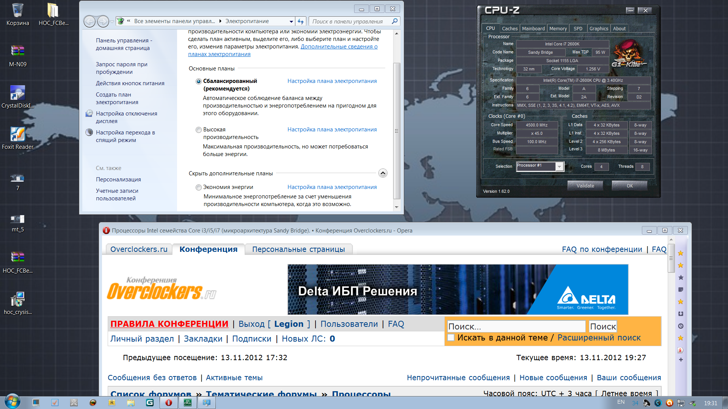
Task: Open Control Panel address bar dropdown arrow
Action: point(291,22)
